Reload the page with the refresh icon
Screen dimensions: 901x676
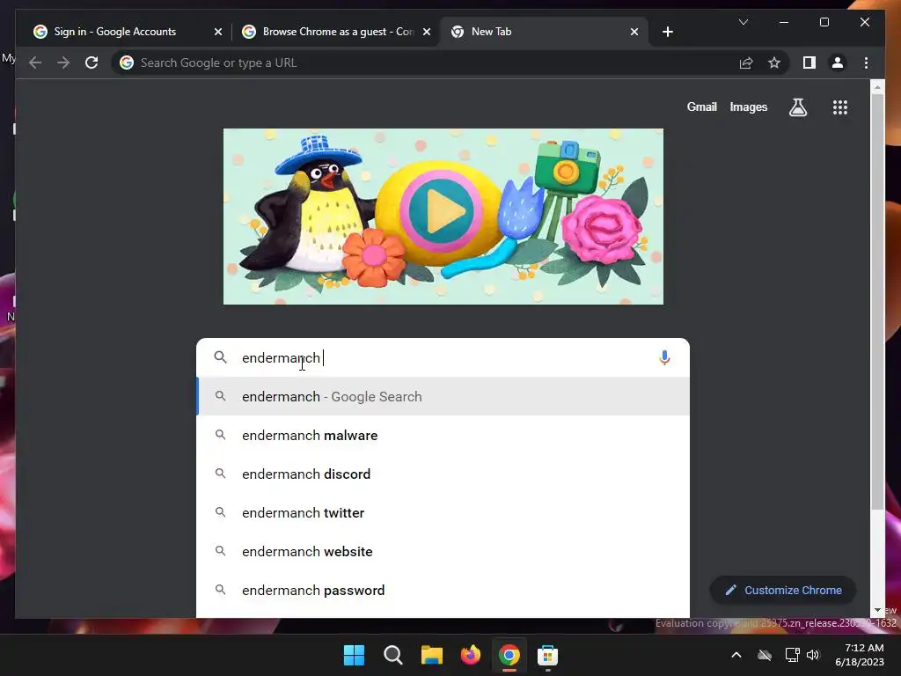point(92,62)
